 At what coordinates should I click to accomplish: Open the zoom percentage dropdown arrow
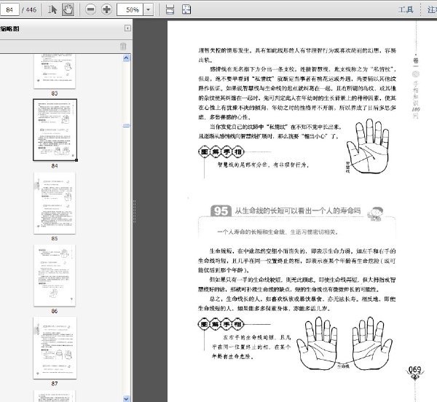[x=149, y=9]
